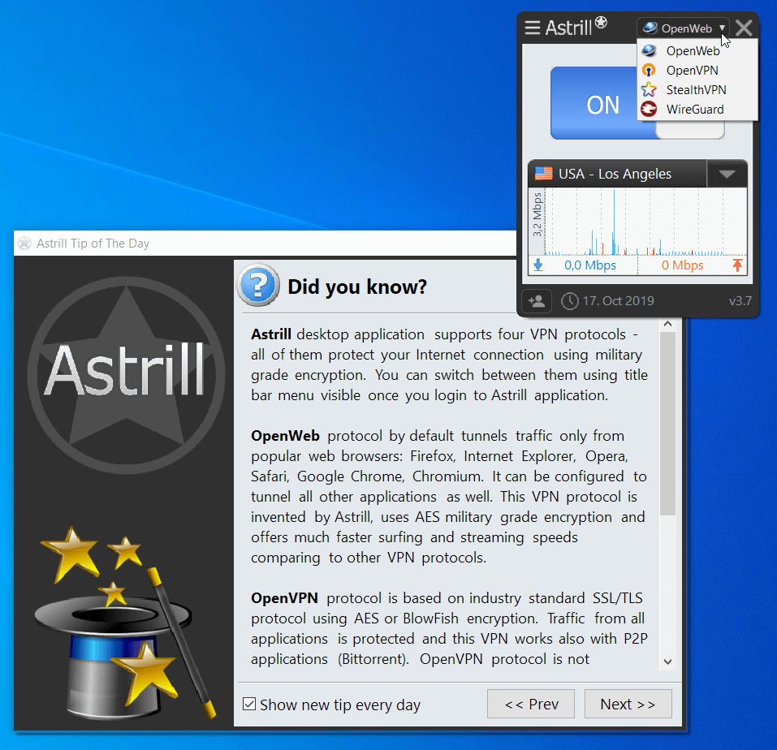Viewport: 777px width, 750px height.
Task: Click the magic hat with stars image
Action: [124, 623]
